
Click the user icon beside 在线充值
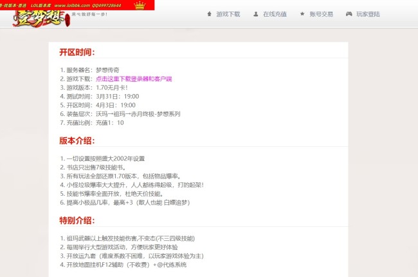coord(256,14)
